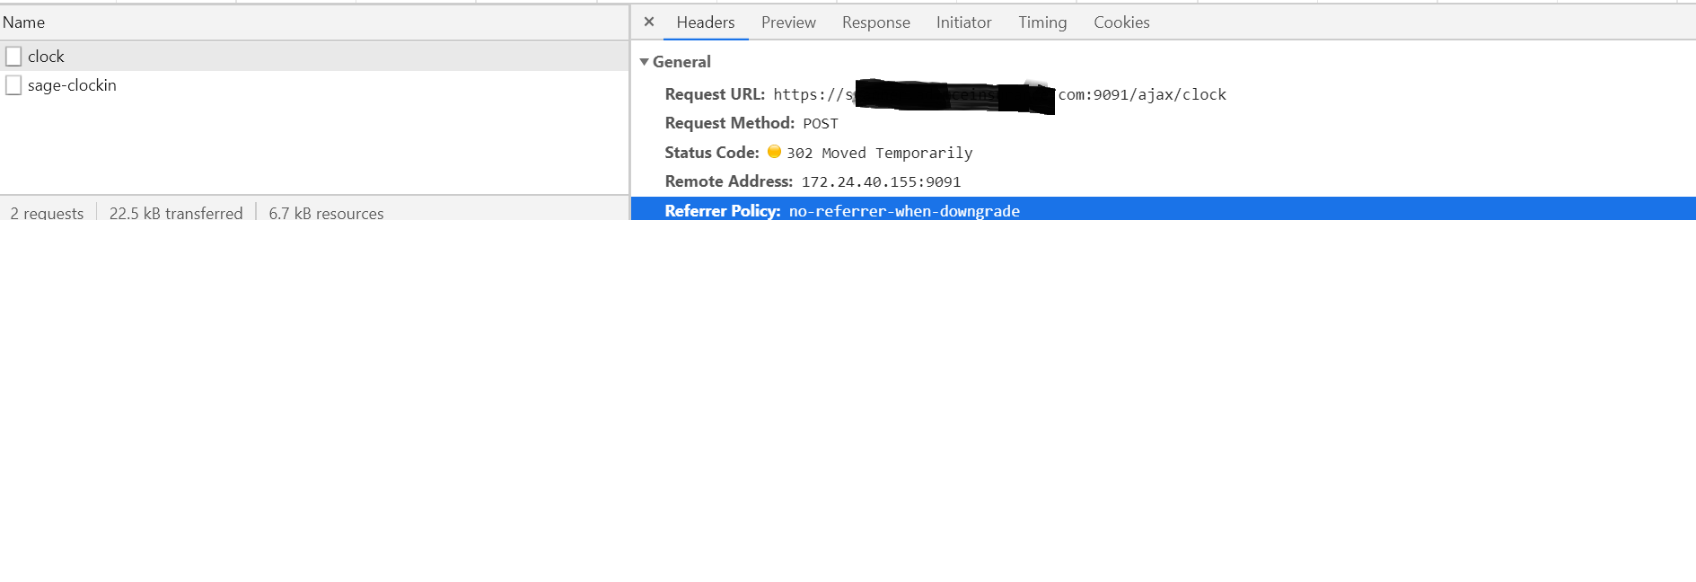Open the Timing tab
This screenshot has height=582, width=1696.
tap(1041, 22)
